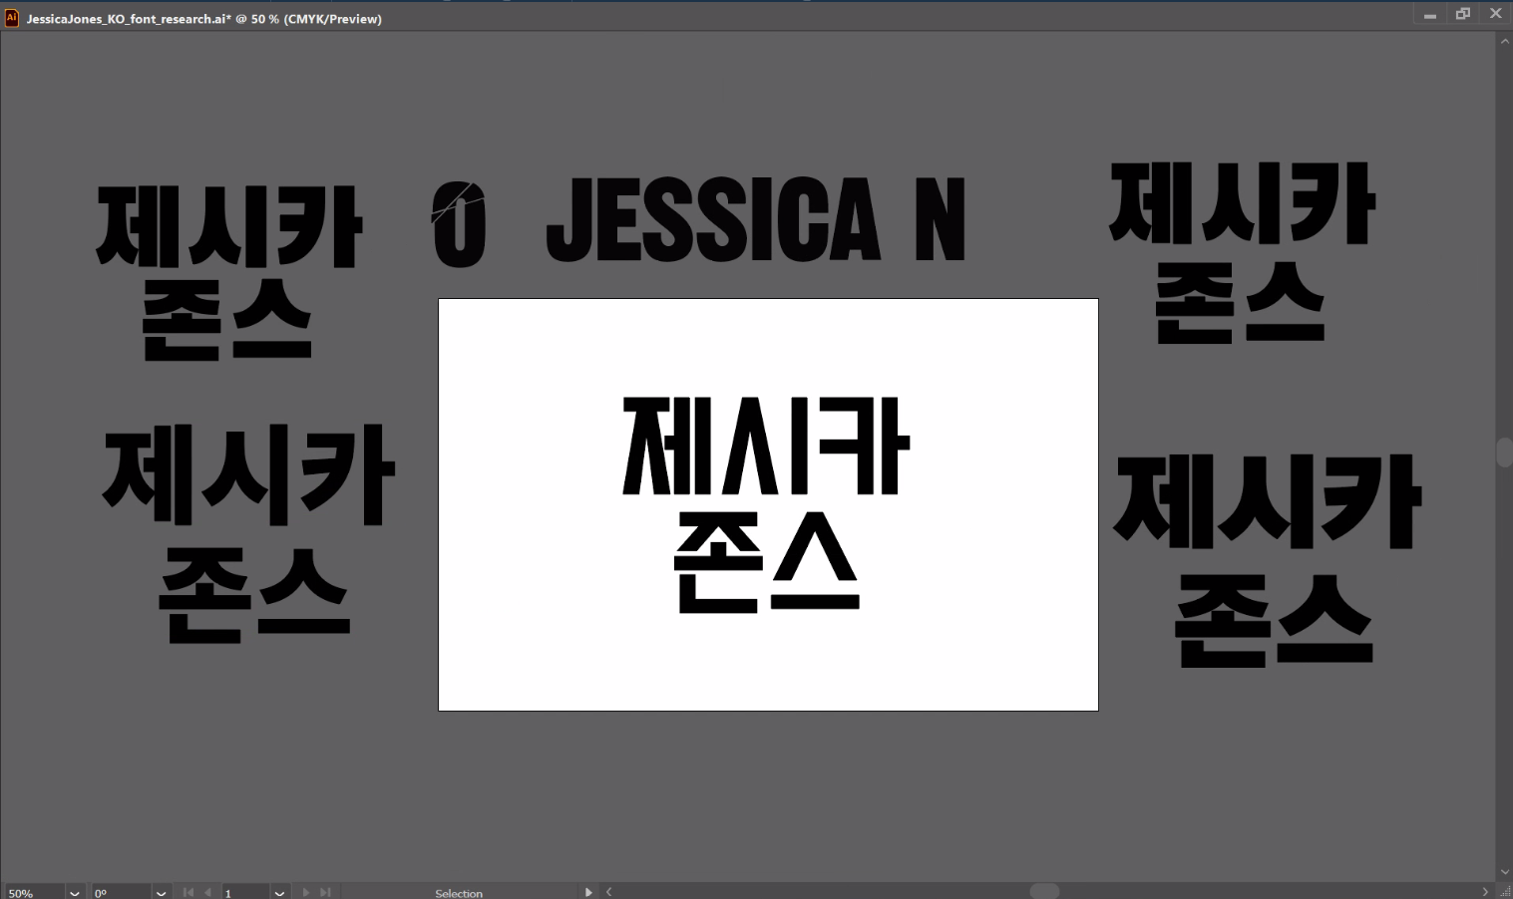The image size is (1513, 899).
Task: Click the rotate view angle field
Action: 122,892
